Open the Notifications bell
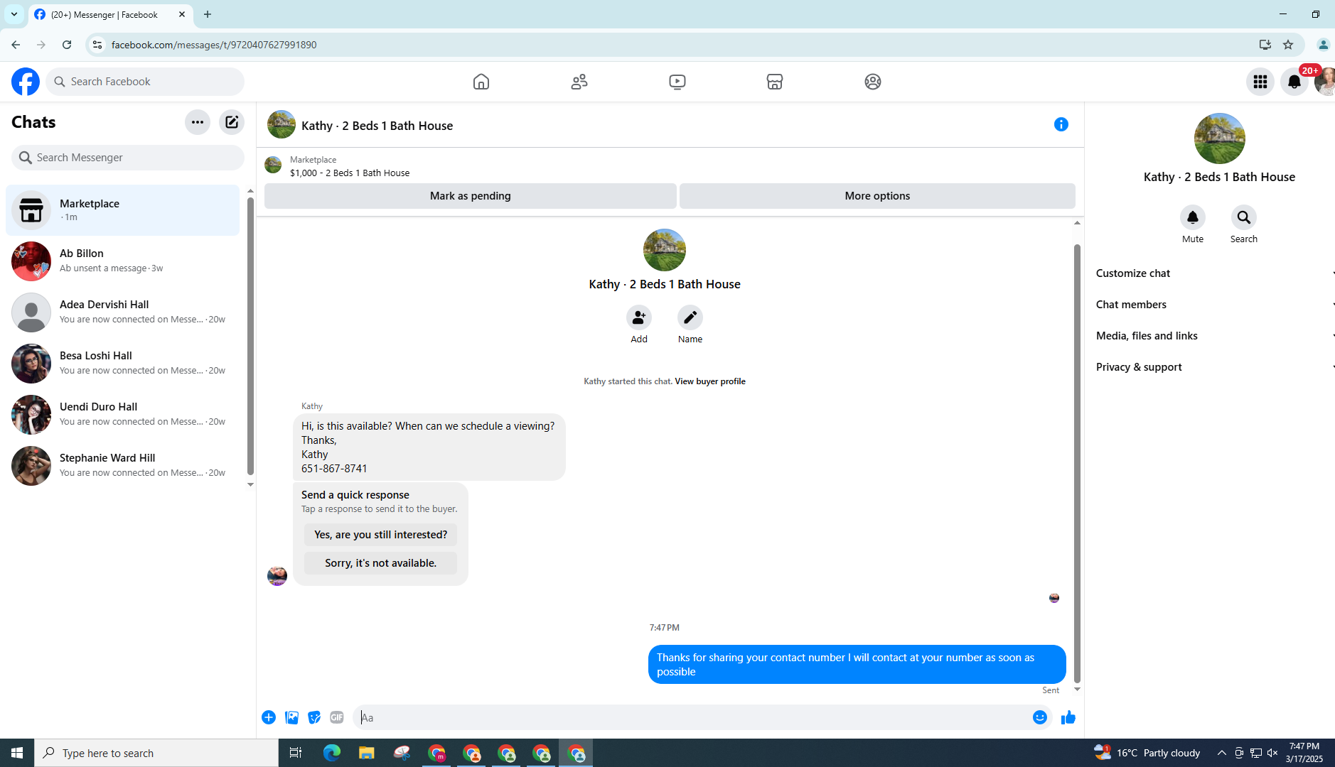This screenshot has height=767, width=1335. point(1294,82)
